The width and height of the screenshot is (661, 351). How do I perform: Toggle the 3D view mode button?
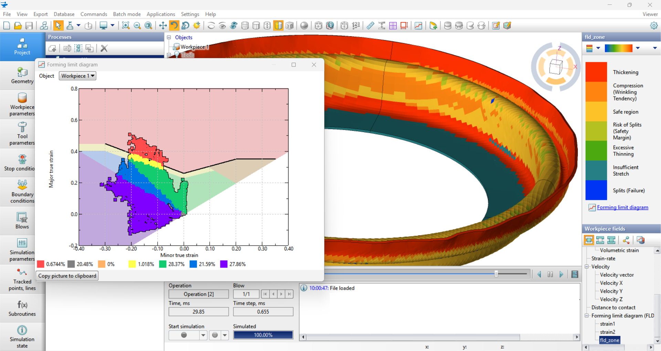[x=290, y=25]
